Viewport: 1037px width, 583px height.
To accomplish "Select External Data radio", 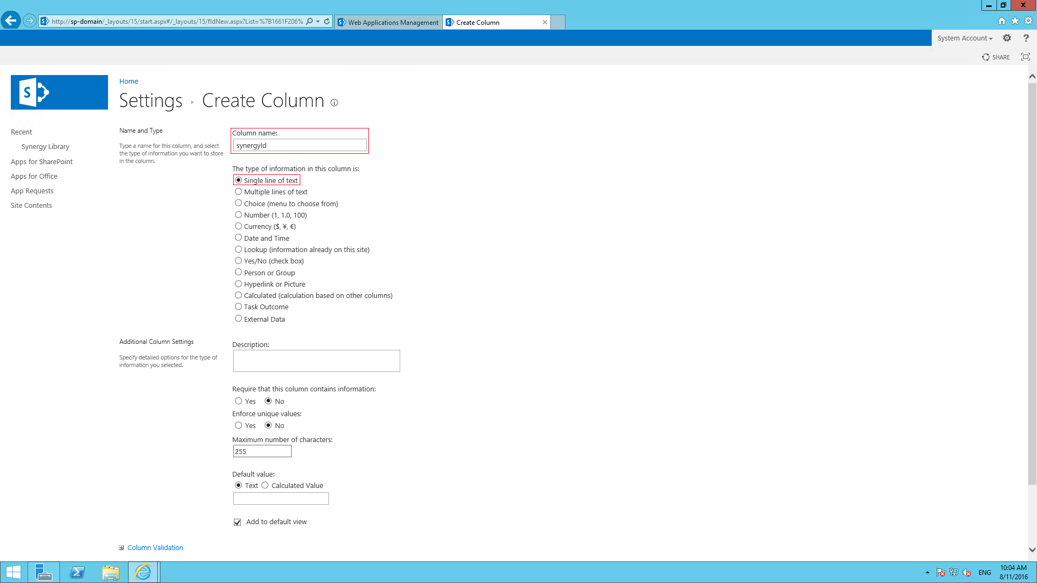I will point(238,318).
